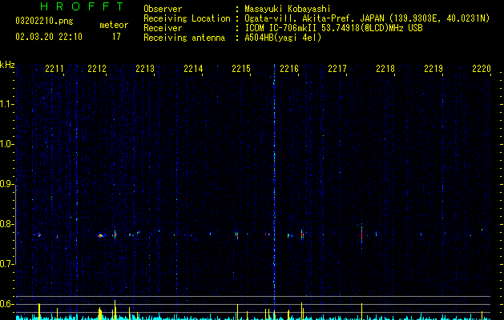This screenshot has height=320, width=504.
Task: Click the kHz axis unit label
Action: [x=7, y=65]
